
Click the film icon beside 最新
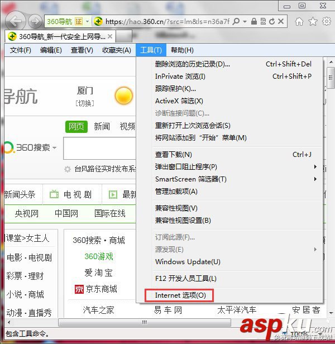(113, 194)
